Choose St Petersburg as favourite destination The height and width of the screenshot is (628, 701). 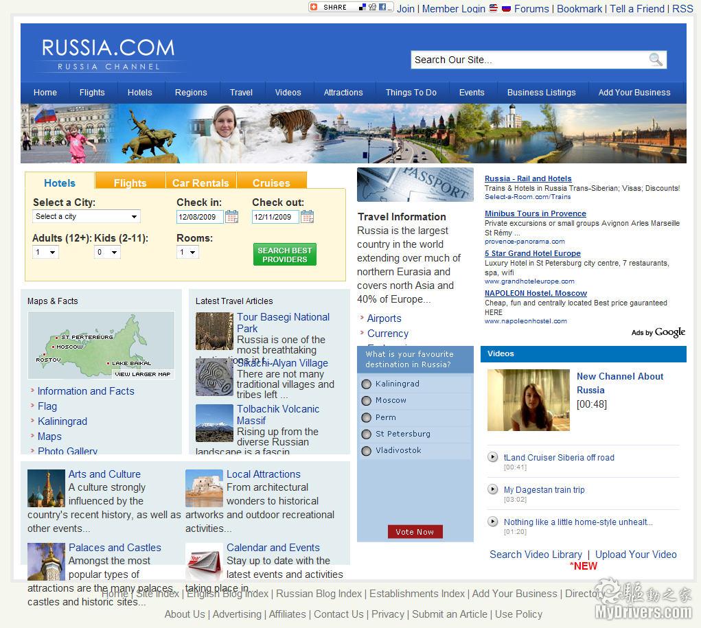tap(367, 434)
